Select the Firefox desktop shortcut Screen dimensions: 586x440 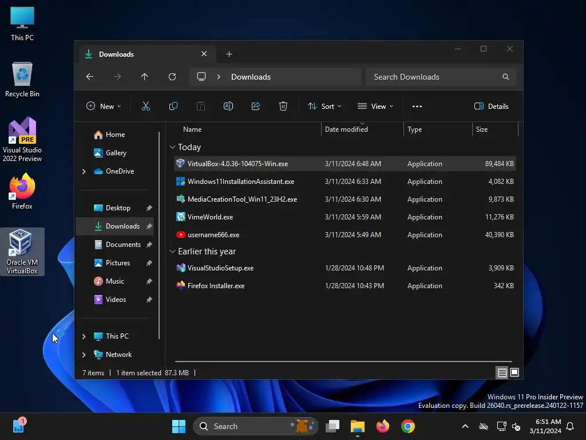point(22,191)
